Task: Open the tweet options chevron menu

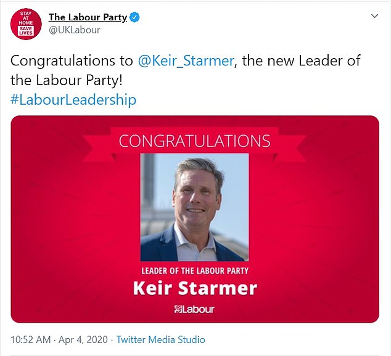Action: (374, 17)
